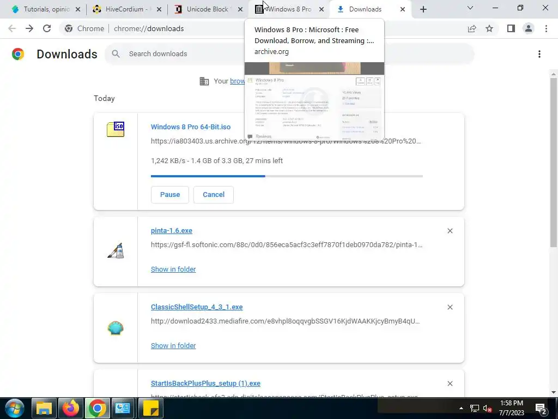Click the pinta softonic source URL text
The width and height of the screenshot is (558, 419).
tap(287, 245)
